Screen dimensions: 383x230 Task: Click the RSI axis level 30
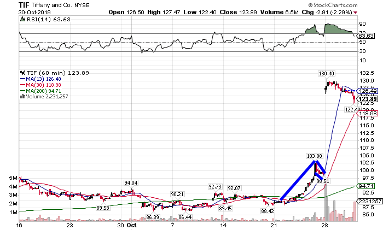[362, 51]
